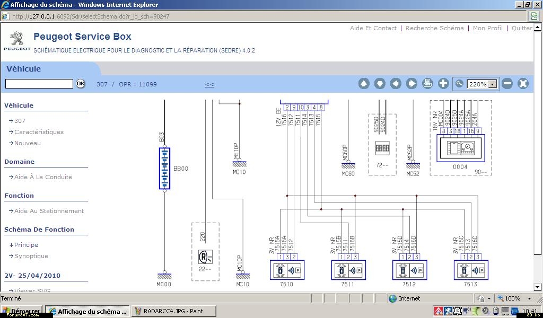Click the MC60 ground symbol
543x318 pixels.
348,165
